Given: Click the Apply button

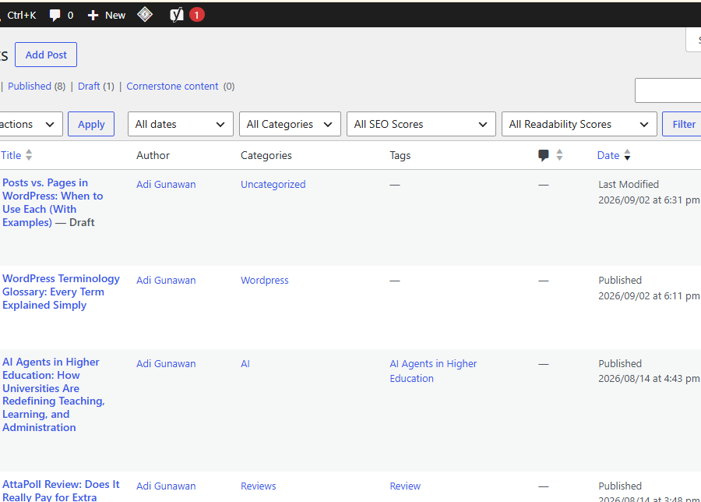Looking at the screenshot, I should pyautogui.click(x=91, y=124).
